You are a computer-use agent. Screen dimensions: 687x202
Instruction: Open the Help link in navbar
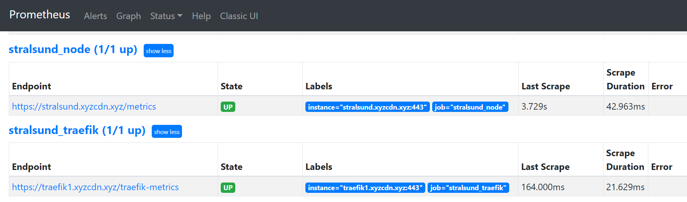click(x=201, y=16)
